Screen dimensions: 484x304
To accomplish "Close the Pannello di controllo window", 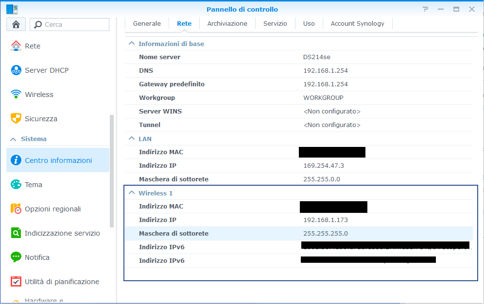I will click(472, 9).
